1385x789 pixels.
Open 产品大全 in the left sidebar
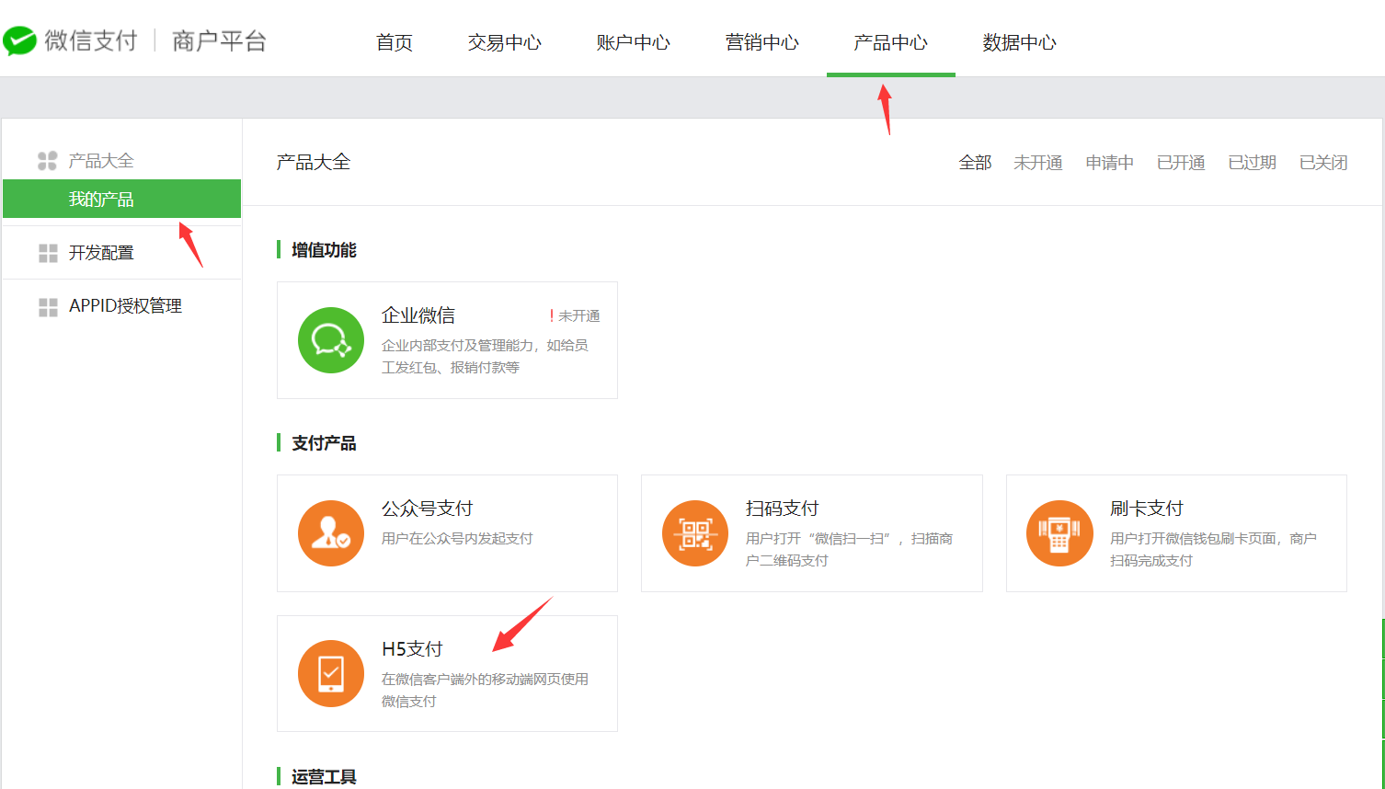[101, 161]
